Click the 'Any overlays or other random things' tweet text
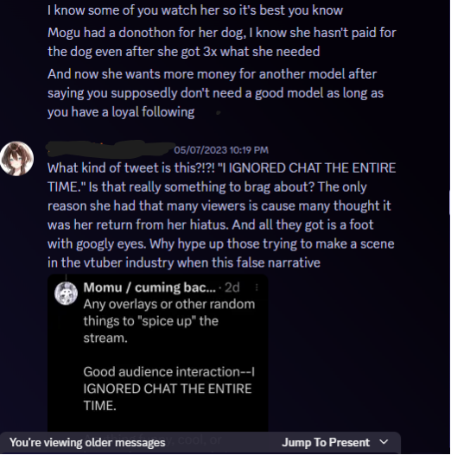Image resolution: width=451 pixels, height=455 pixels. 169,321
